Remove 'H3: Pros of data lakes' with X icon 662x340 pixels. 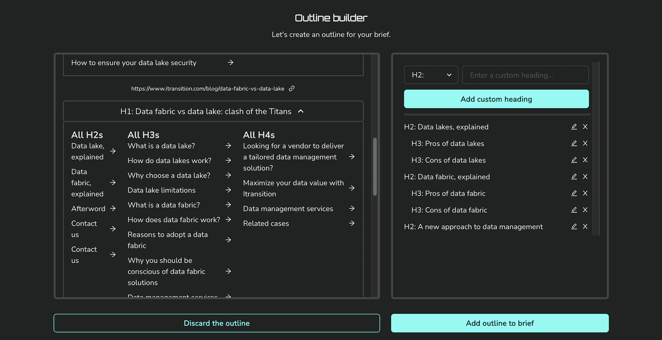click(585, 143)
